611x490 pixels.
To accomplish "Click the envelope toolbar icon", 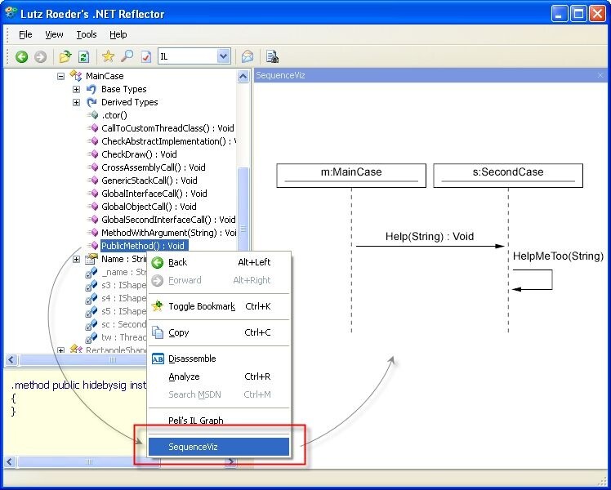I will 248,57.
